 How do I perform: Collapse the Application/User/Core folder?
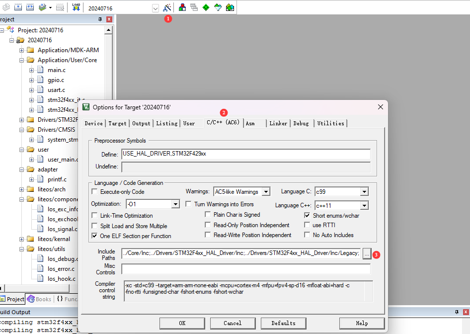pos(21,60)
